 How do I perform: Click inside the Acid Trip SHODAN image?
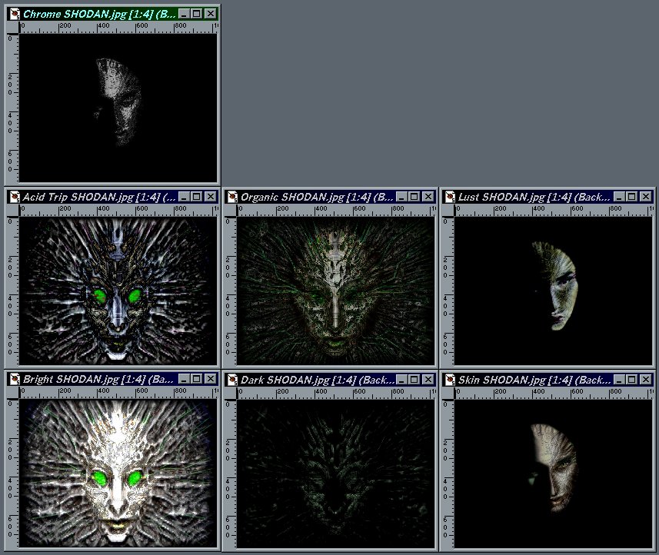[118, 291]
